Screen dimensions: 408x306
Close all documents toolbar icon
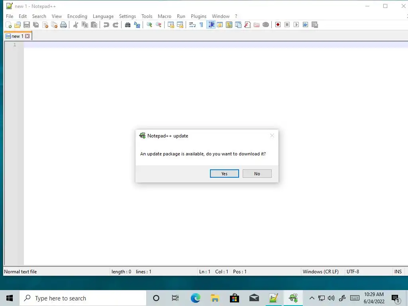pos(54,25)
